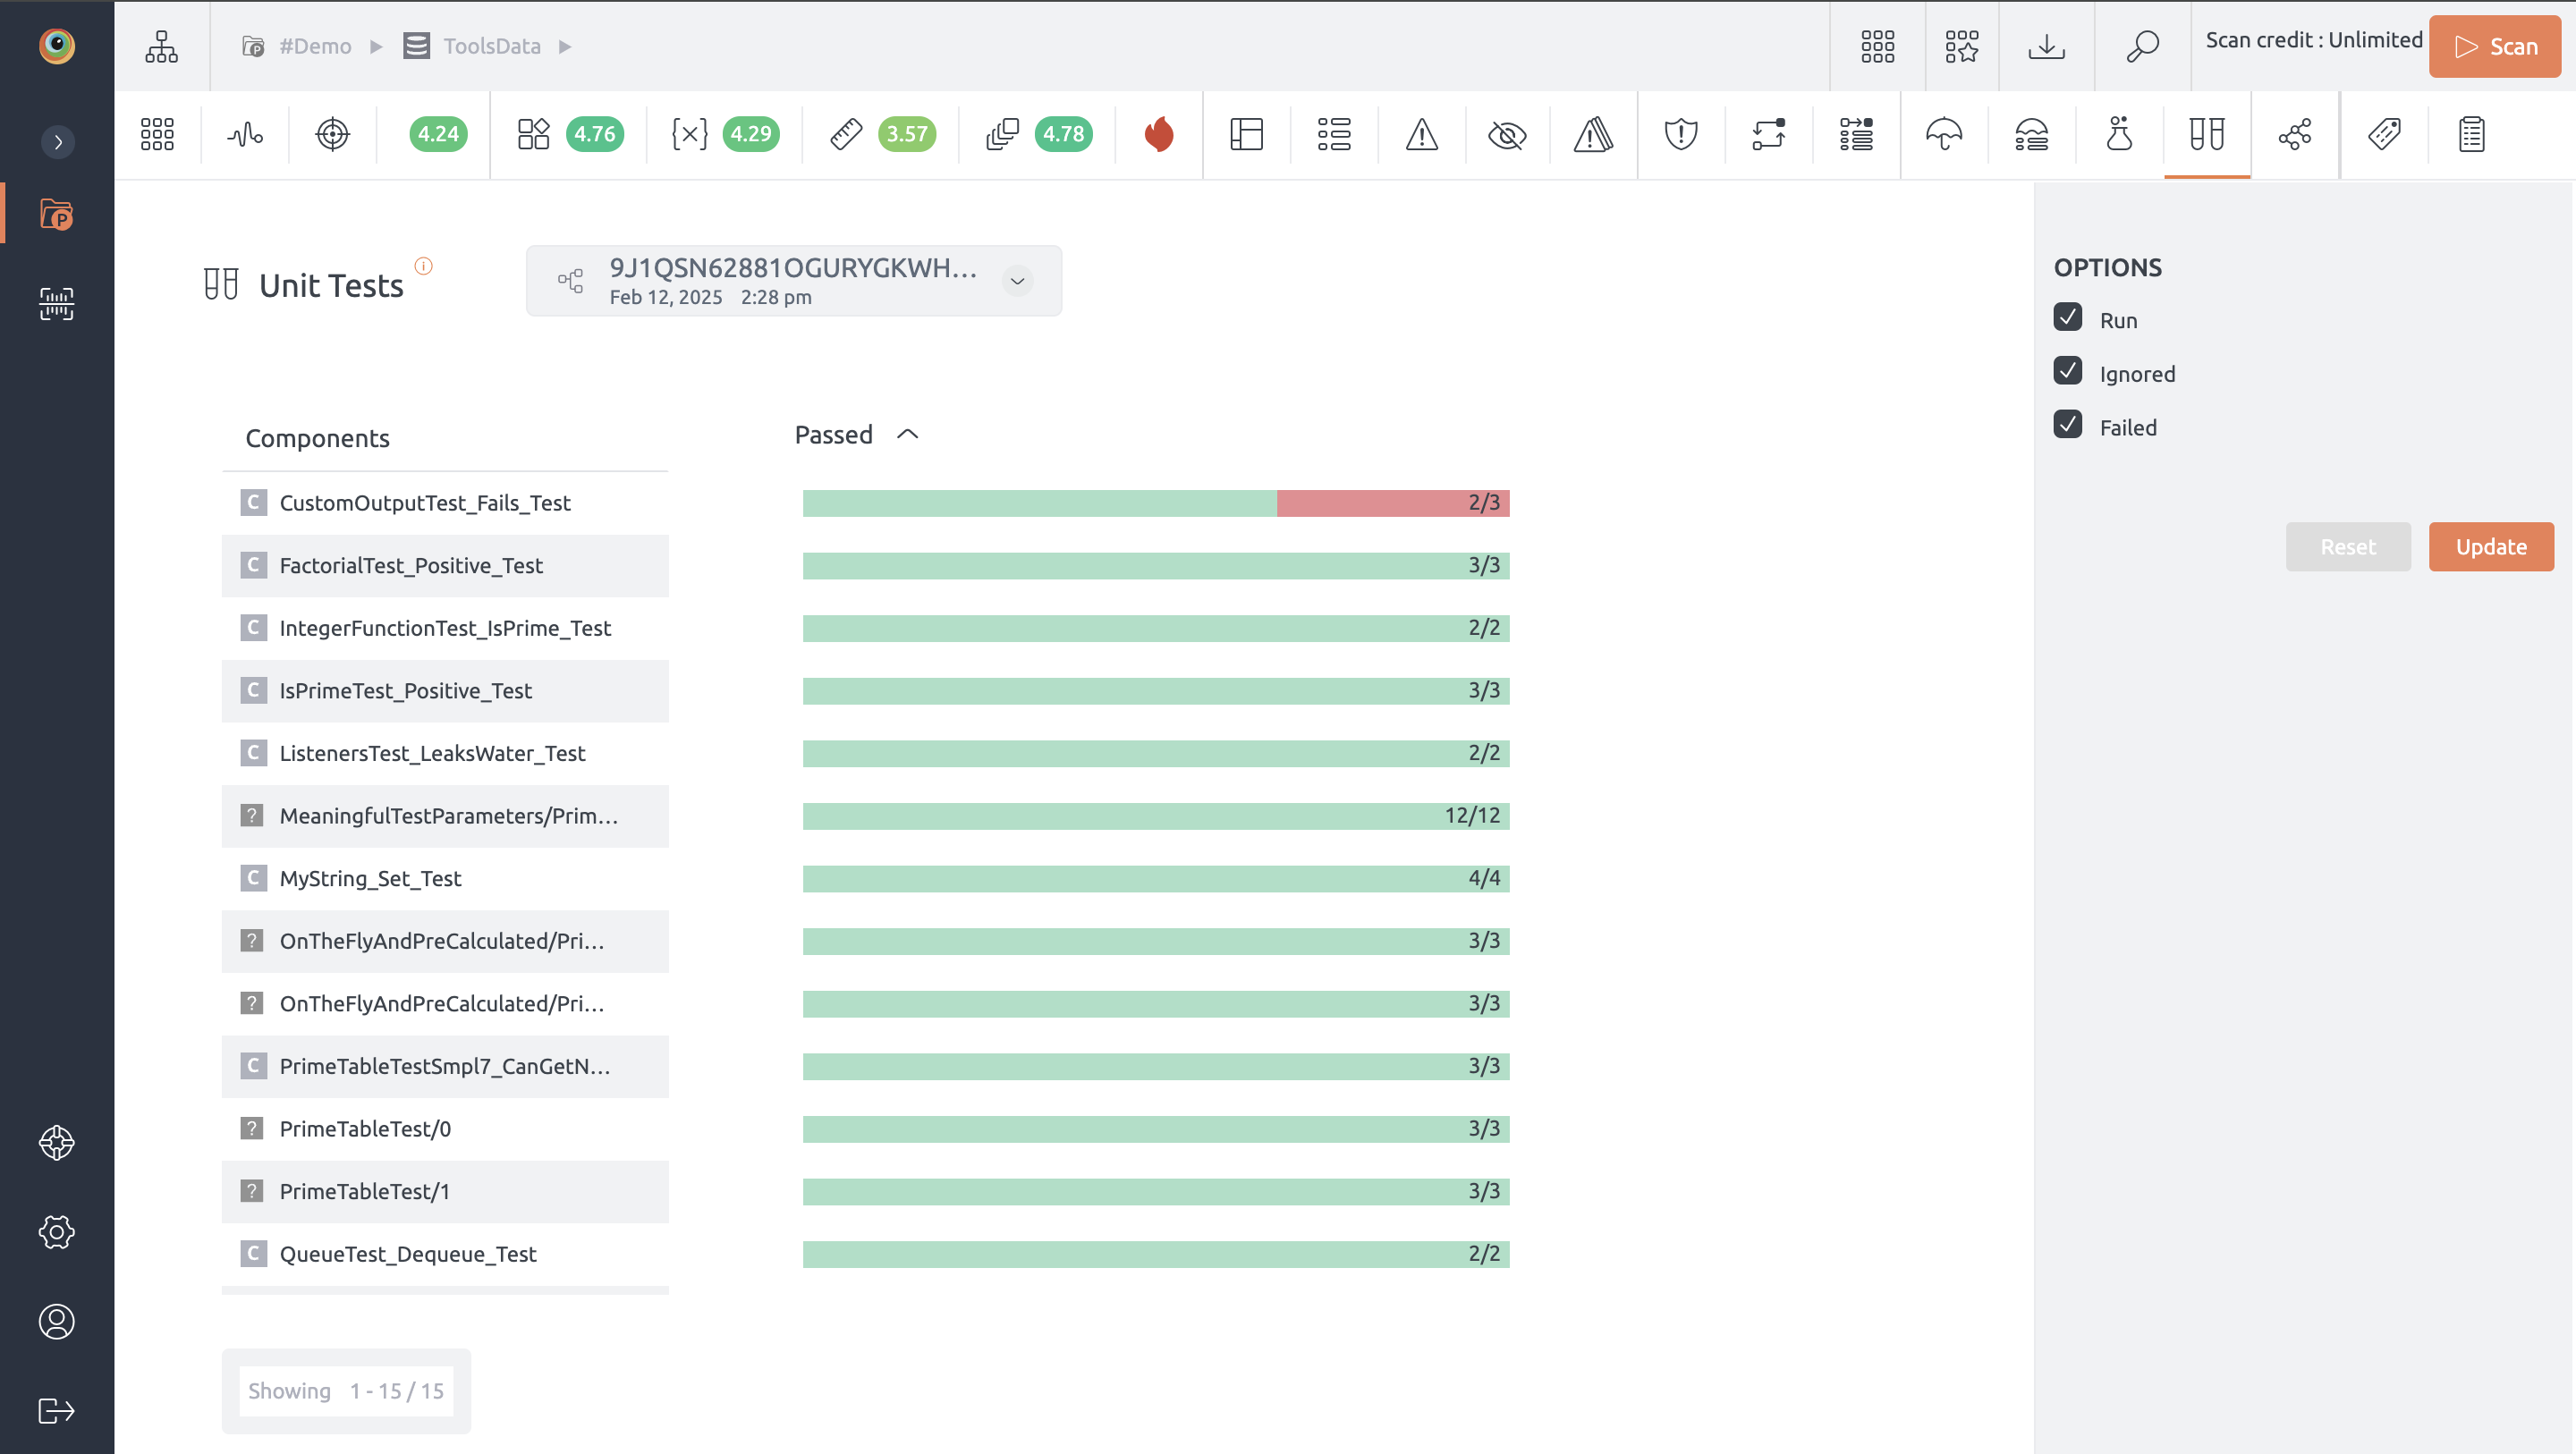The height and width of the screenshot is (1454, 2576).
Task: Start a new Scan
Action: 2494,46
